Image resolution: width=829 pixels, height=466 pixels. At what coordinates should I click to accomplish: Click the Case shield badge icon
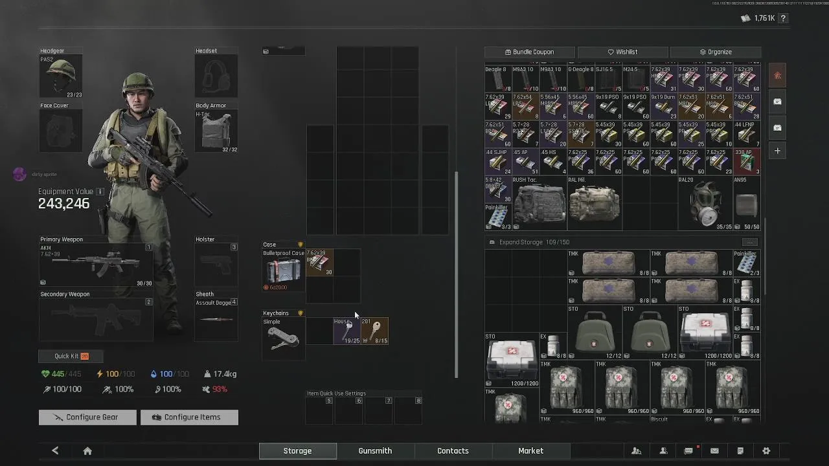tap(300, 245)
